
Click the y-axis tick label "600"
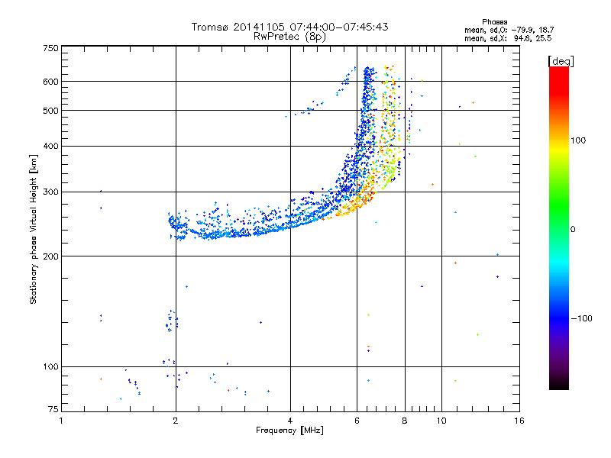pyautogui.click(x=50, y=82)
